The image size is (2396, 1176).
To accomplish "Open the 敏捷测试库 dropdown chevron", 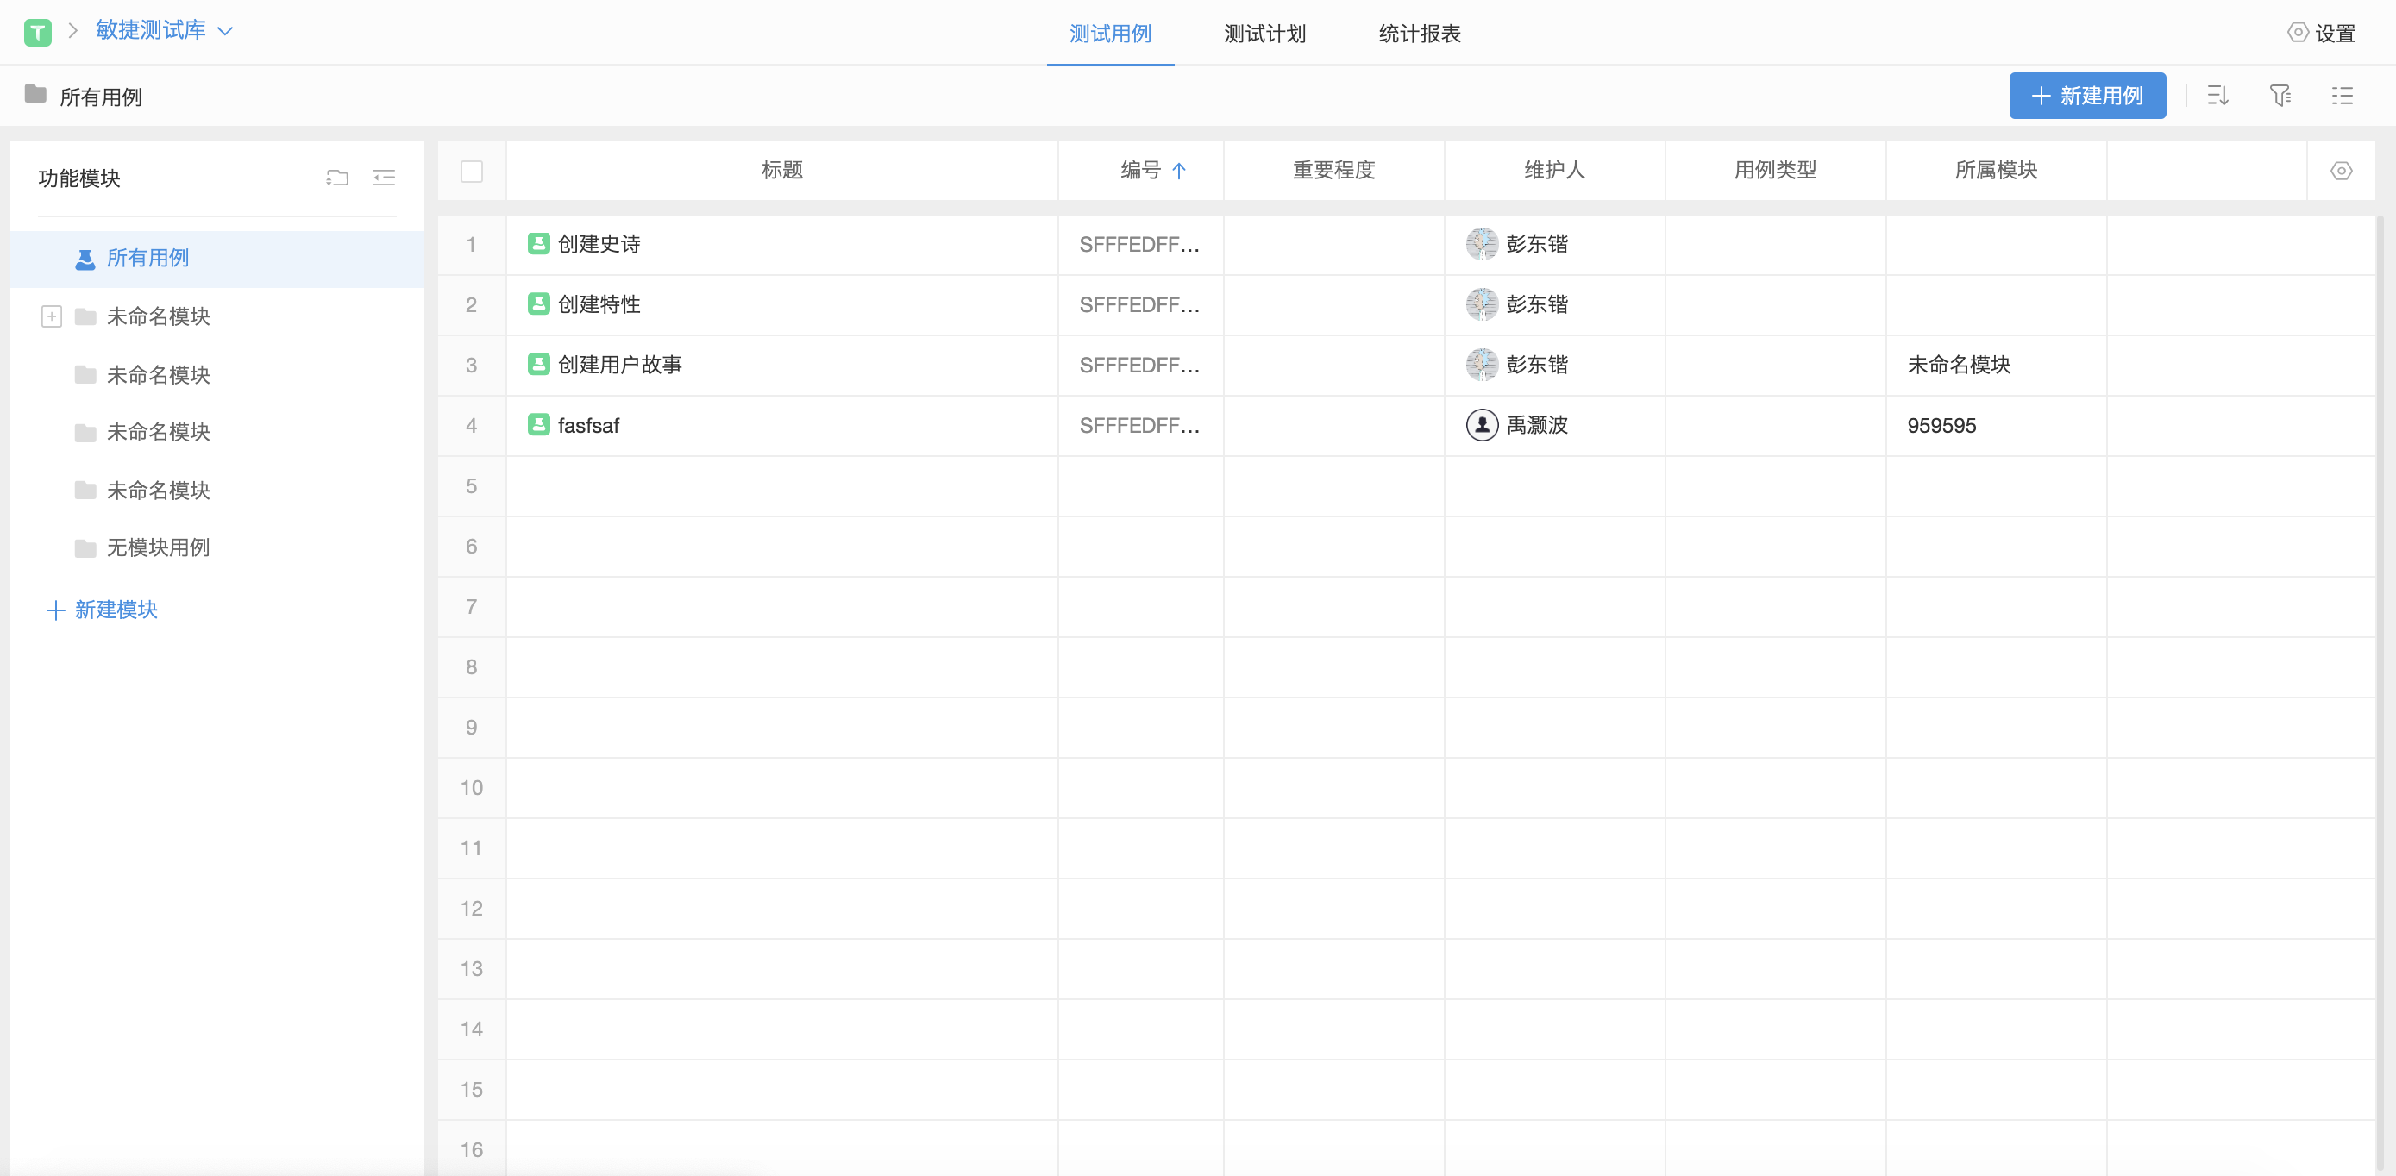I will point(224,32).
